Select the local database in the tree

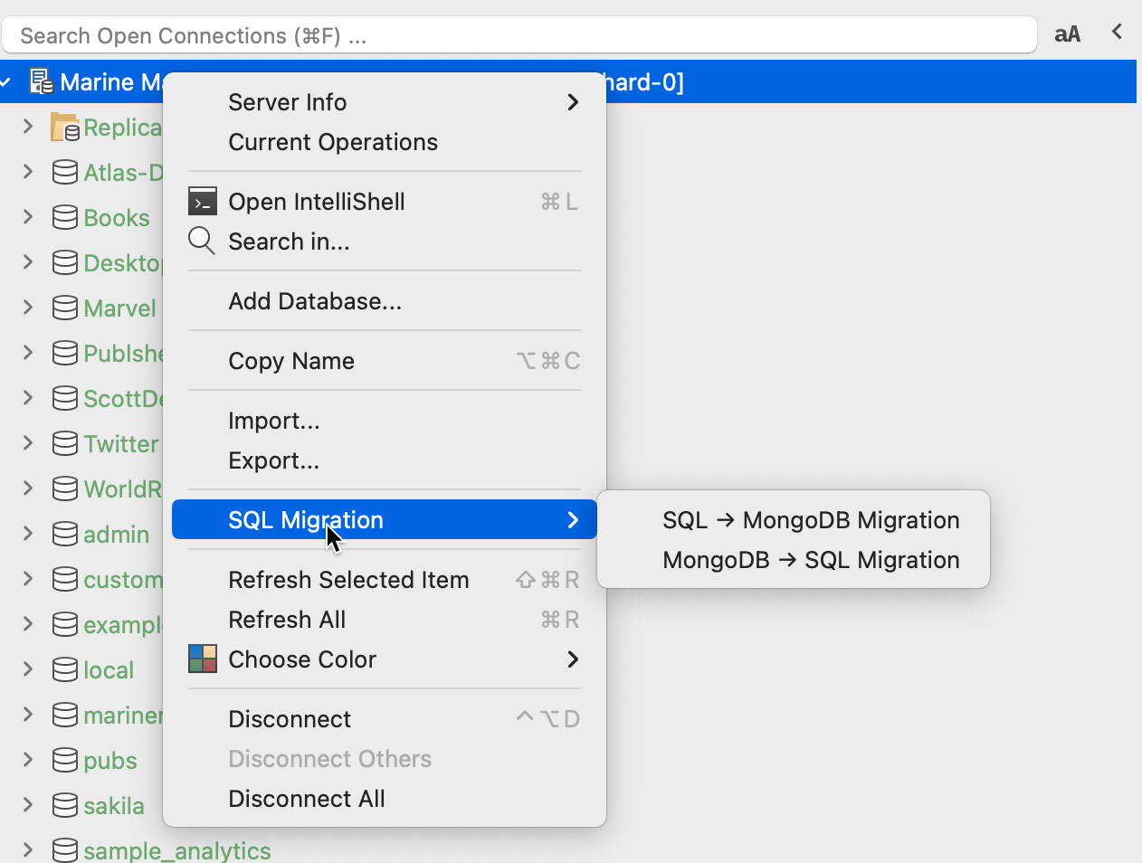109,670
